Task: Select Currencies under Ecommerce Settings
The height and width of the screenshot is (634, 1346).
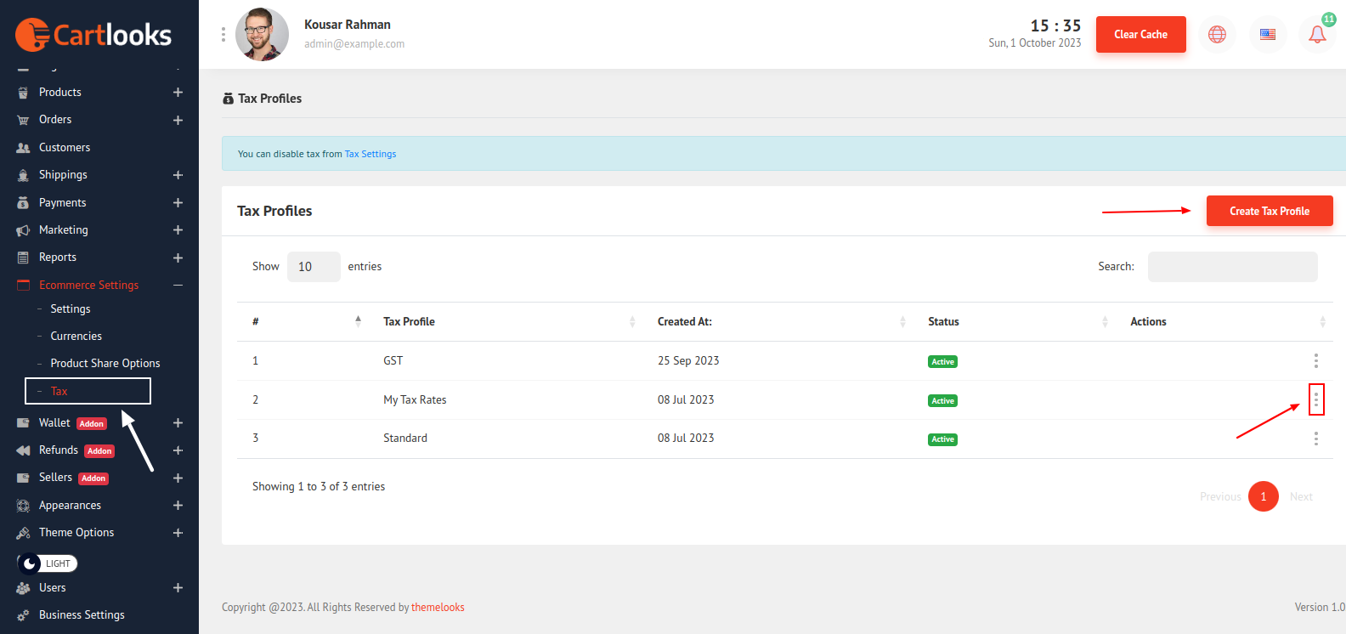Action: click(x=76, y=337)
